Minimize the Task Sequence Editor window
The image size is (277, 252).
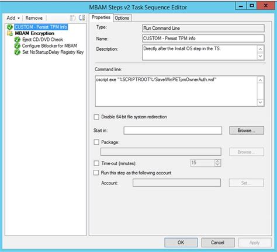tap(241, 6)
